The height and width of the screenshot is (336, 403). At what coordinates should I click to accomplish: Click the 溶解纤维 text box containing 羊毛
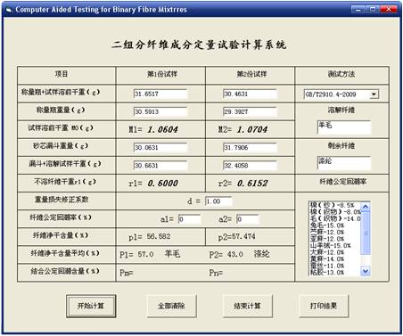tap(344, 127)
